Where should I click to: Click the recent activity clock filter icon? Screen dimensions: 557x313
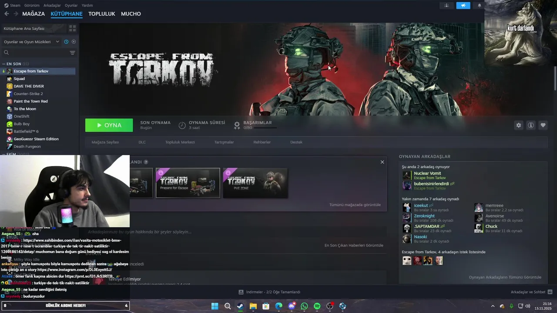(x=66, y=42)
